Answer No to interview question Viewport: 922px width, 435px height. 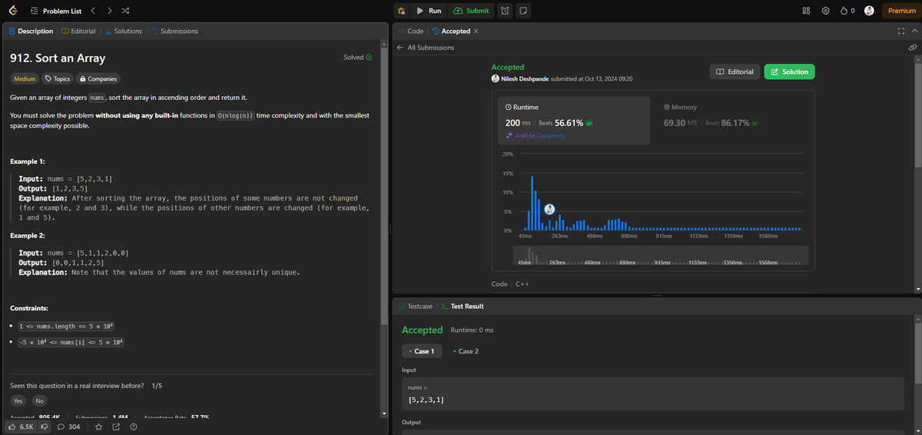(39, 400)
